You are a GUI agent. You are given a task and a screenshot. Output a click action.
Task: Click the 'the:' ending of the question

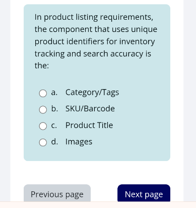tap(42, 65)
